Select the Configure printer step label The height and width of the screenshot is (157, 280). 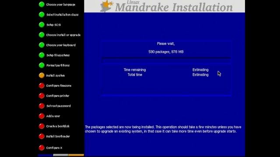point(57,96)
